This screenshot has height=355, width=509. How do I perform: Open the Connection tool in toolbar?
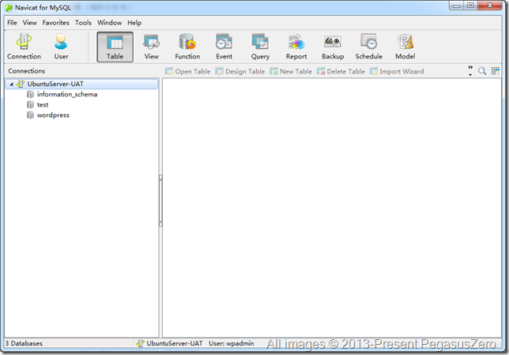click(24, 47)
